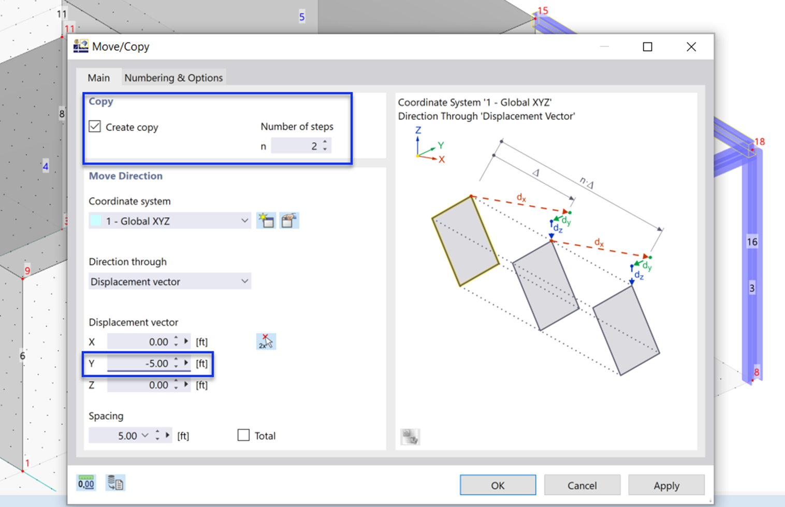
Task: Click the dialog data export icon
Action: click(115, 483)
